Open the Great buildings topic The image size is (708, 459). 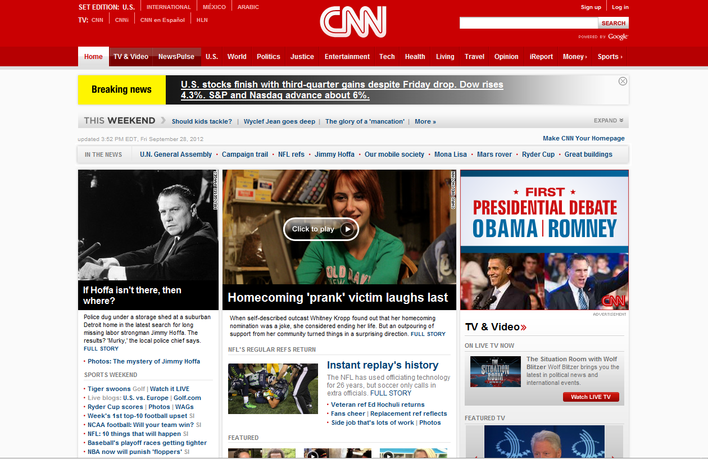click(588, 154)
